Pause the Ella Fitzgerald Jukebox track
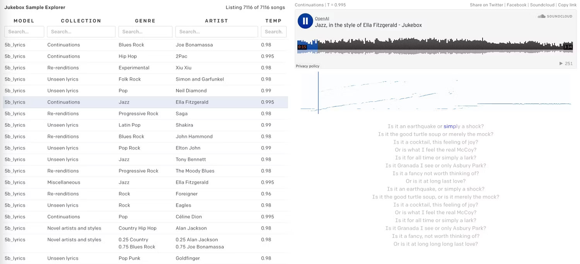The image size is (580, 264). click(305, 21)
